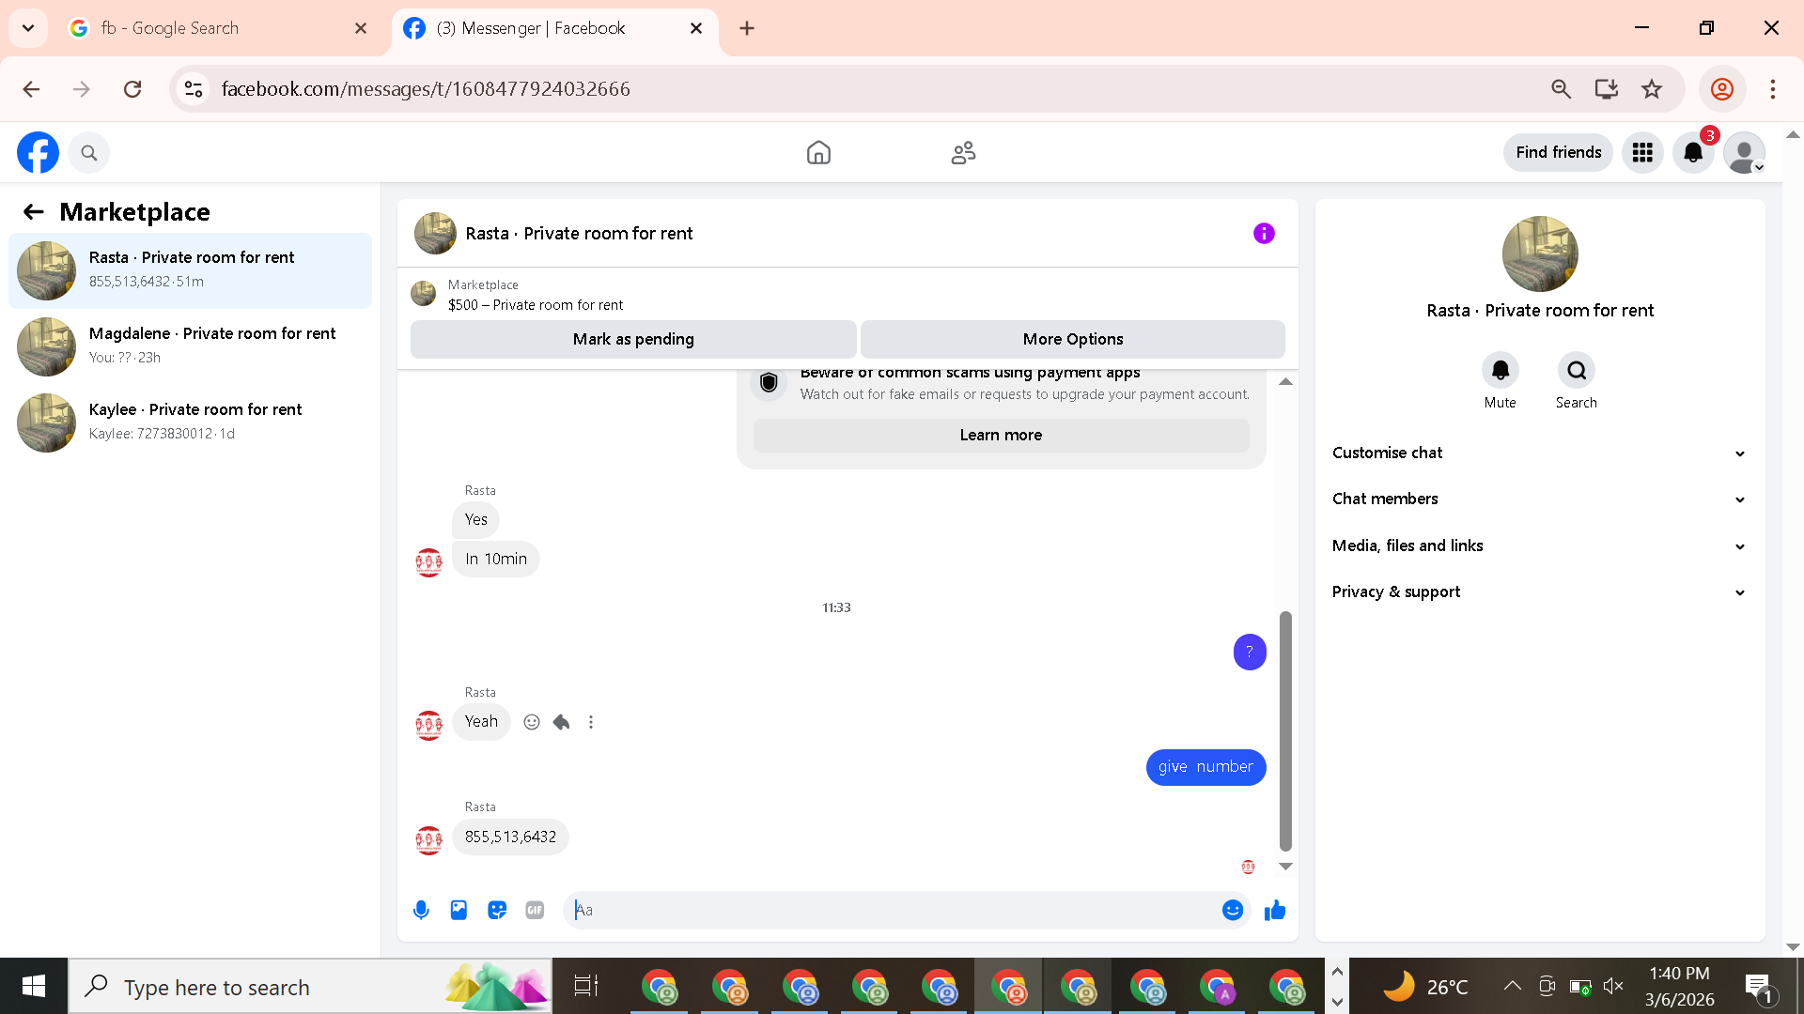Open the GIF picker icon
This screenshot has height=1014, width=1804.
coord(535,910)
